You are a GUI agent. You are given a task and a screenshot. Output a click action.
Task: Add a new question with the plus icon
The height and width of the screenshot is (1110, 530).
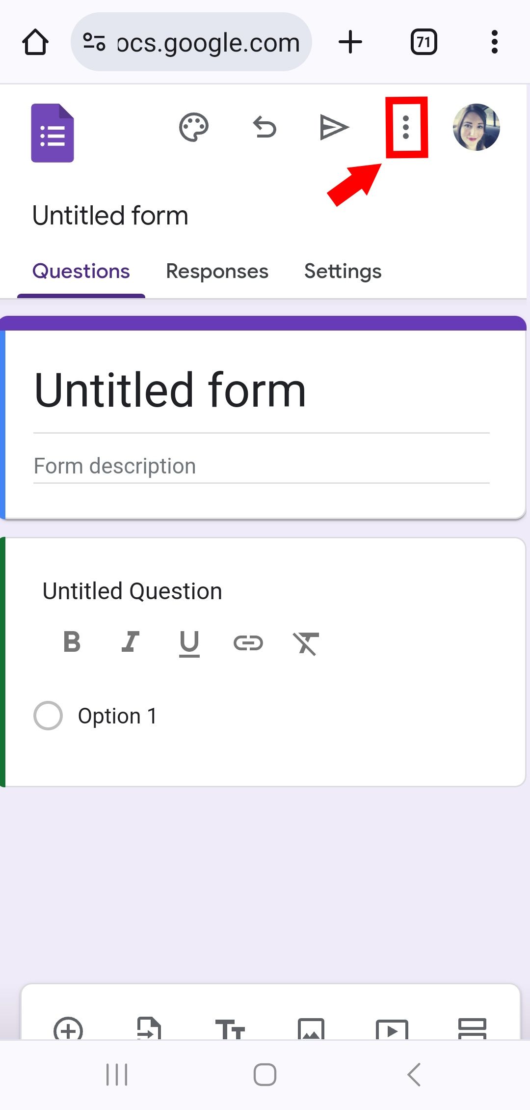pos(68,1030)
